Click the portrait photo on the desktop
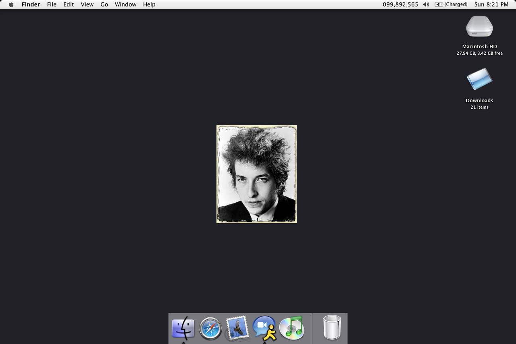 pos(256,174)
